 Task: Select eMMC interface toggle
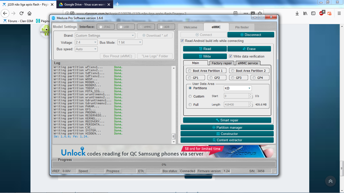[x=146, y=27]
